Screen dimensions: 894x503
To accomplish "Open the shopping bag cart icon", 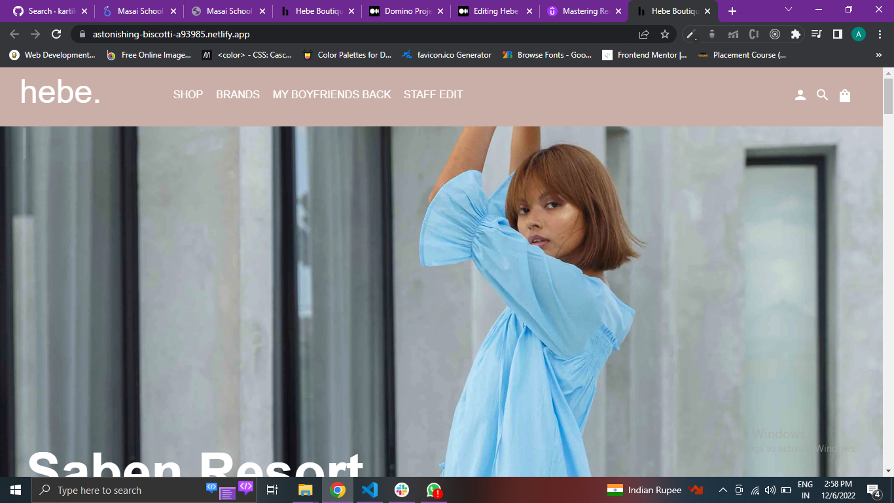I will pos(845,95).
